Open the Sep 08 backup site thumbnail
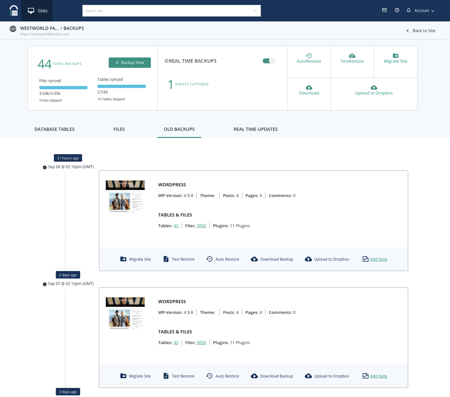Viewport: 450px width, 397px height. pyautogui.click(x=125, y=196)
